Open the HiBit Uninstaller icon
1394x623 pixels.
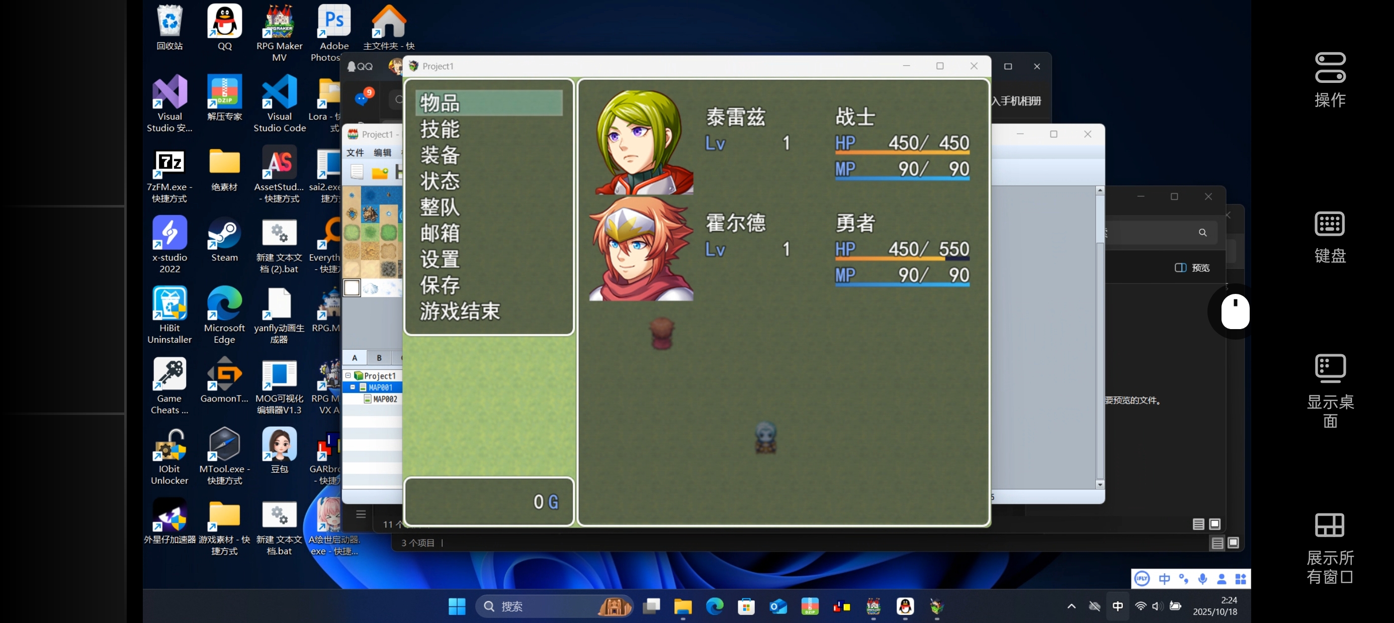point(169,315)
